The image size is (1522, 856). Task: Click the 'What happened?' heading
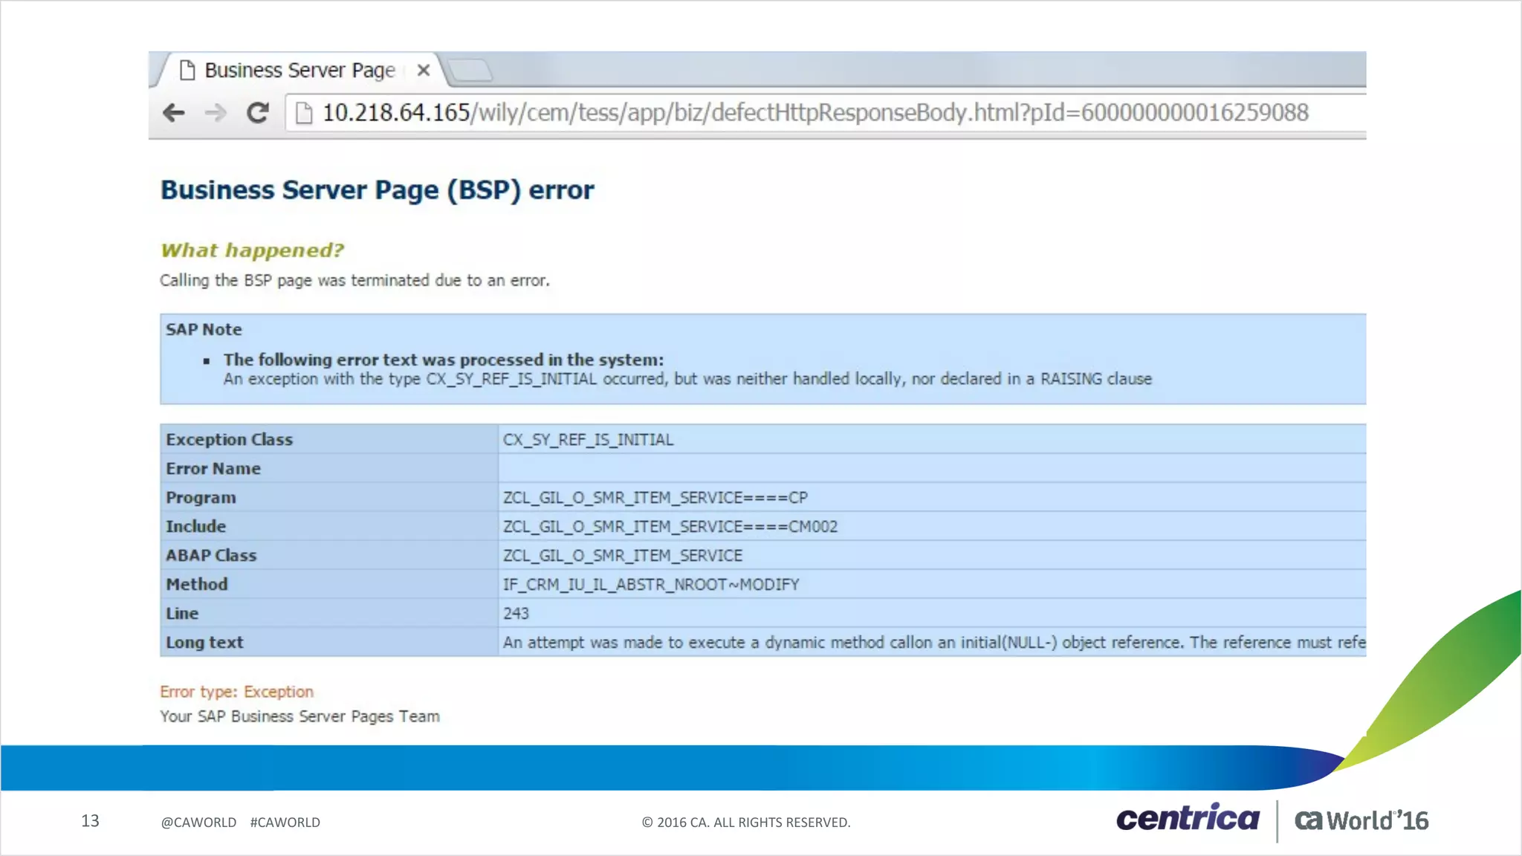click(x=253, y=250)
